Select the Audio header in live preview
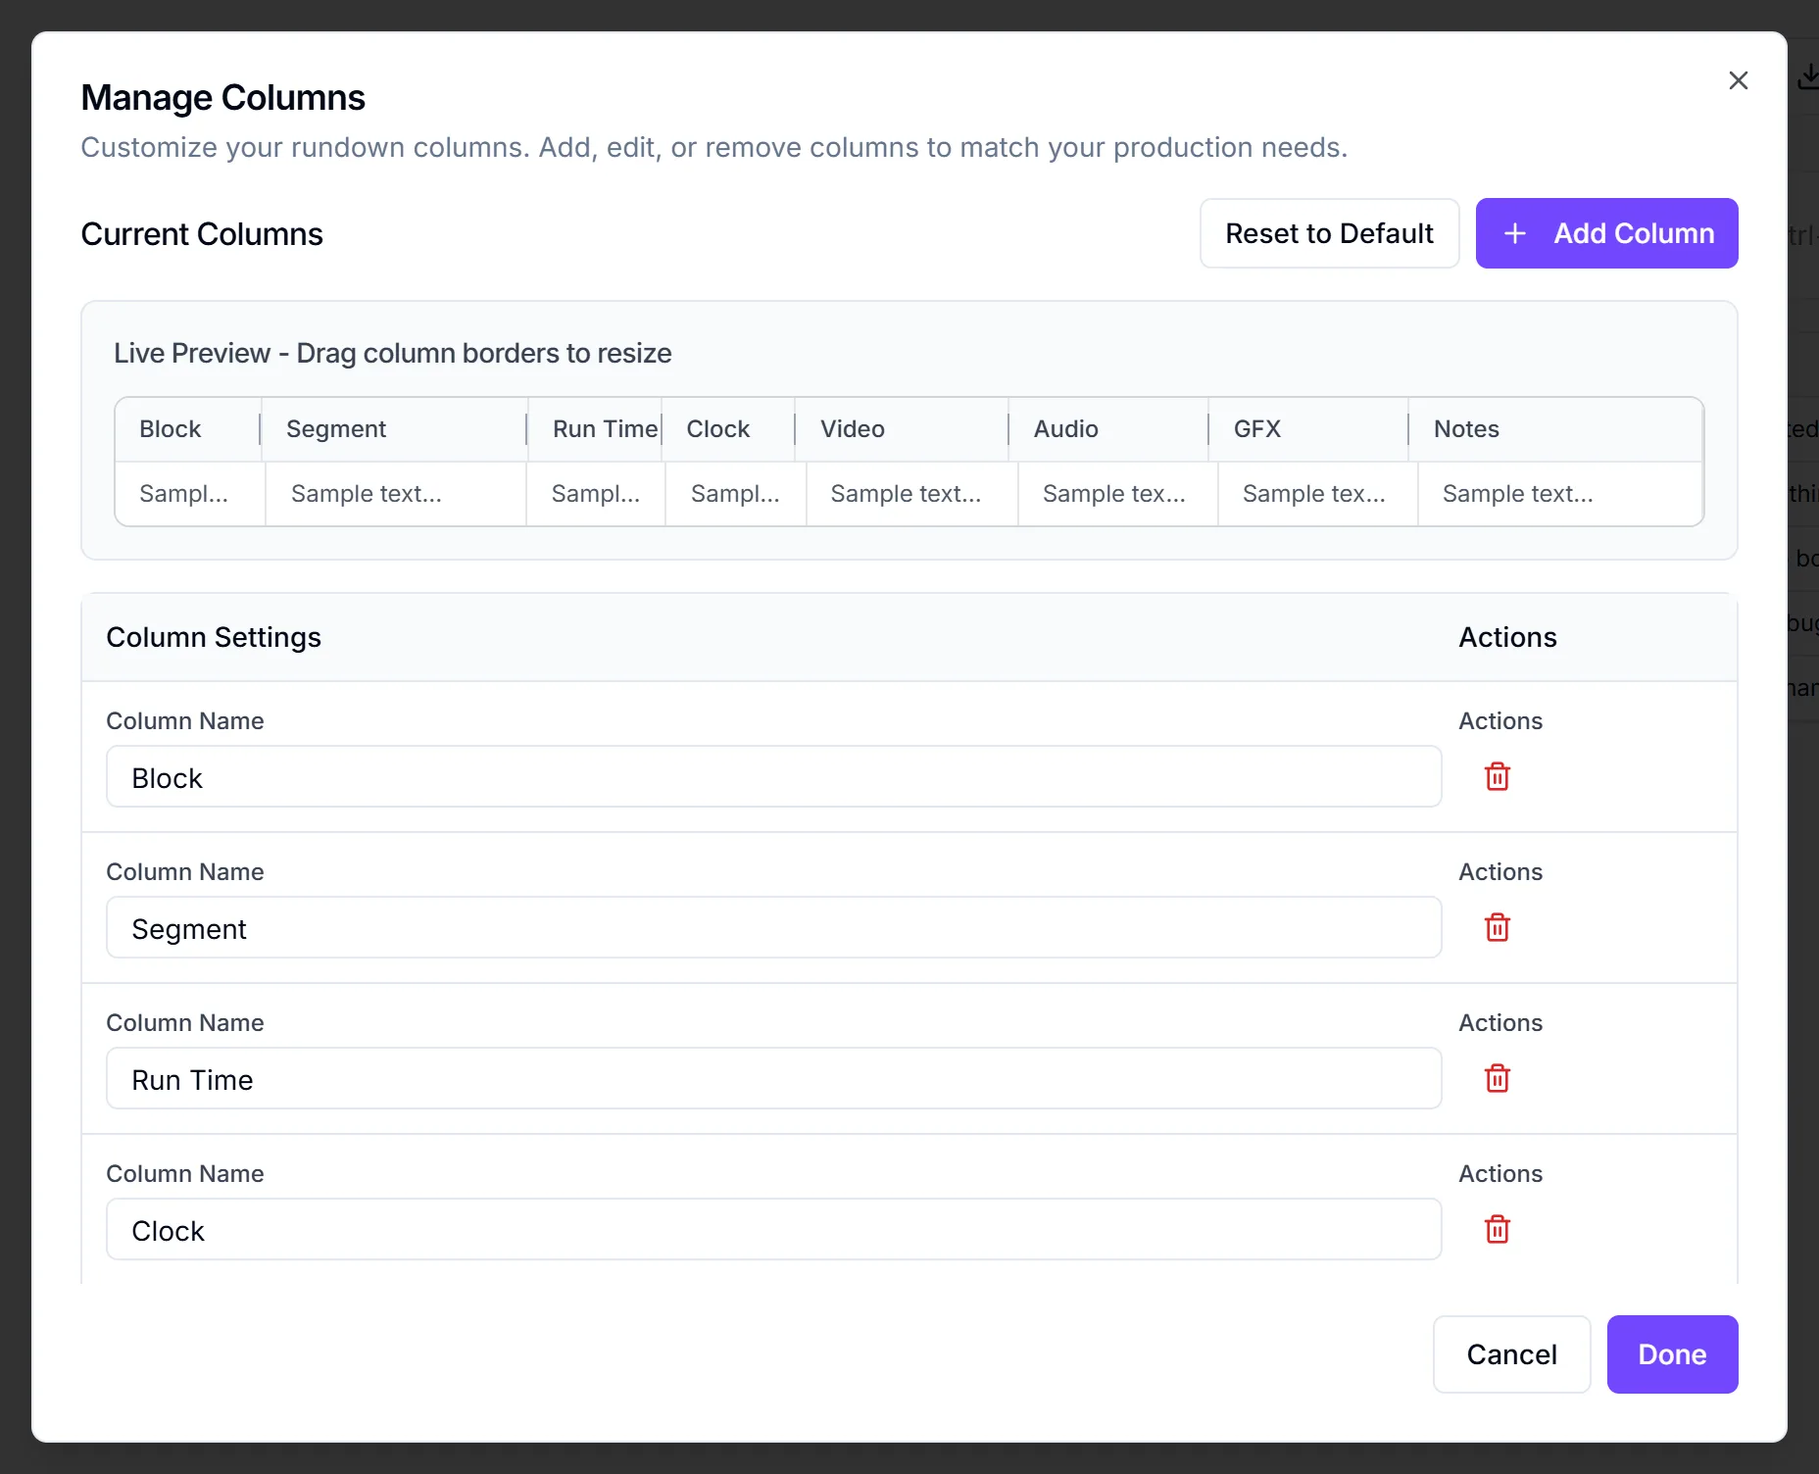This screenshot has height=1474, width=1819. point(1108,429)
